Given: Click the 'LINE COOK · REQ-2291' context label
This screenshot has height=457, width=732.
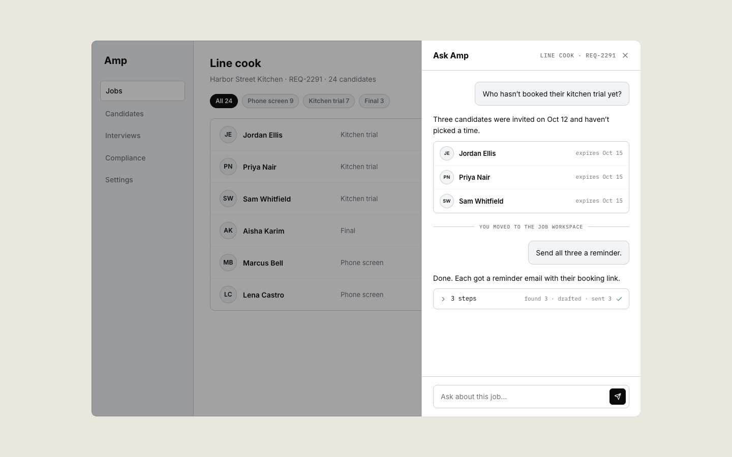Looking at the screenshot, I should [577, 55].
